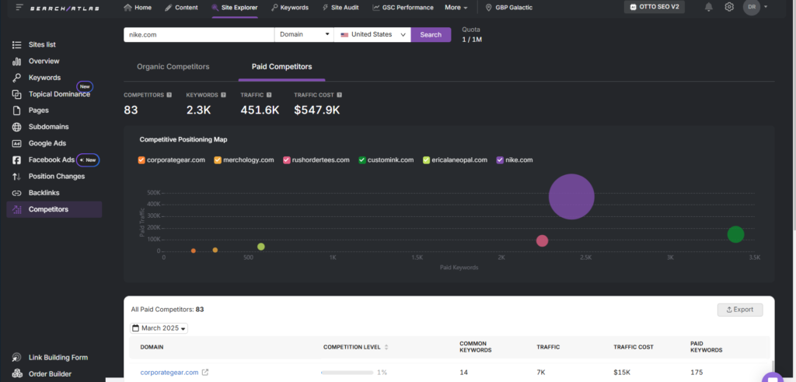Click the pink rushordertees.com bubble

coord(542,240)
